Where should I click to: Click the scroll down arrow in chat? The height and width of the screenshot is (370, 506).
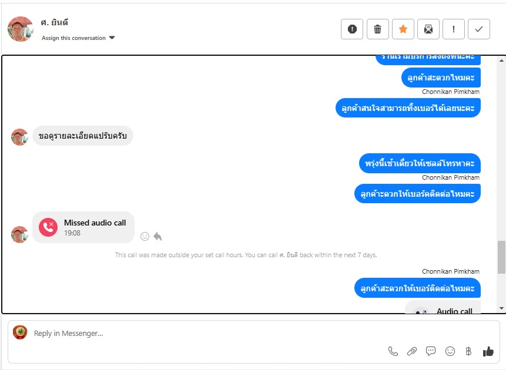click(501, 308)
